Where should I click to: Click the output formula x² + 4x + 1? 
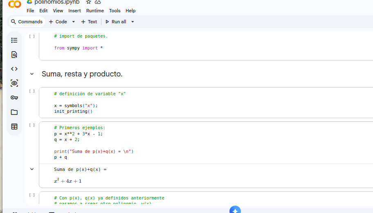click(68, 181)
